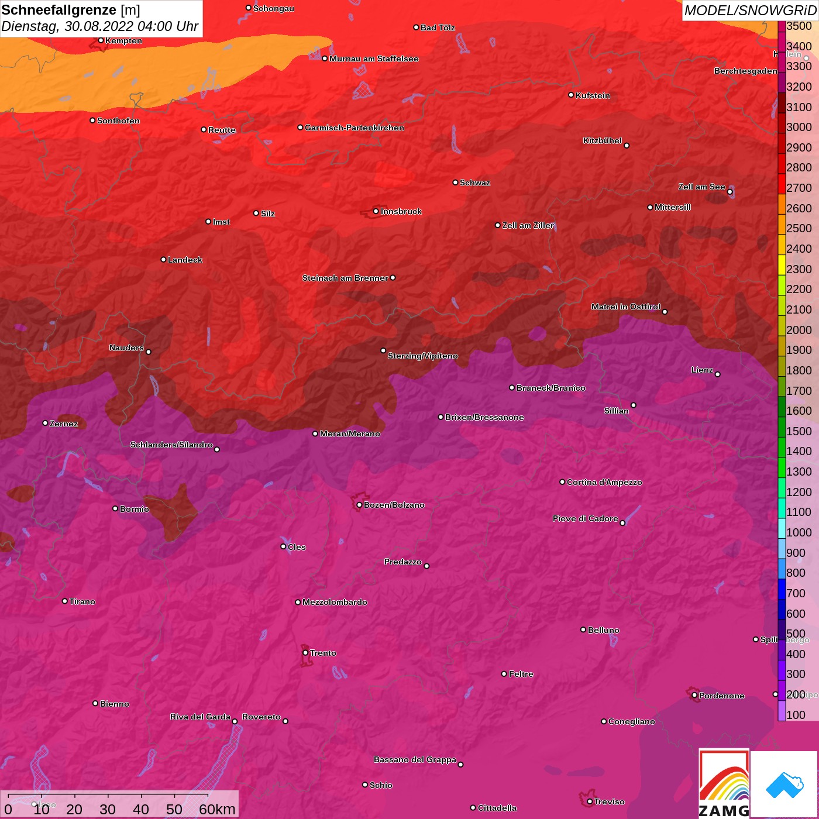This screenshot has height=819, width=819.
Task: Click the Garmisch-Partenkirchen label
Action: pos(355,128)
